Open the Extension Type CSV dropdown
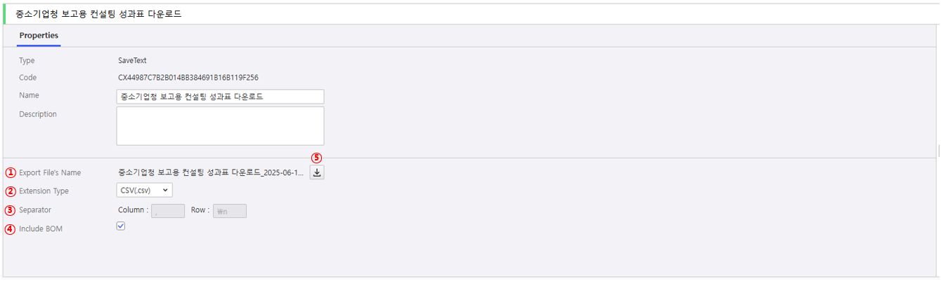 pos(144,190)
